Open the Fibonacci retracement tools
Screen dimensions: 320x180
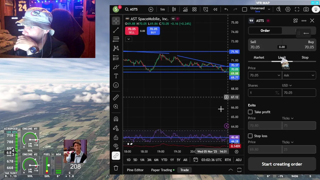pyautogui.click(x=116, y=39)
